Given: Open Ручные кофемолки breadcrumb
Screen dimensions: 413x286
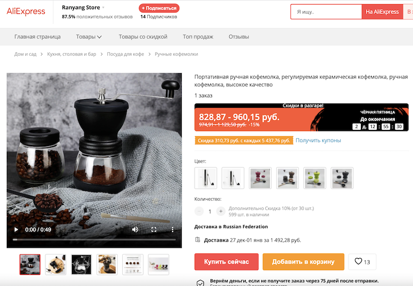Looking at the screenshot, I should tap(176, 54).
